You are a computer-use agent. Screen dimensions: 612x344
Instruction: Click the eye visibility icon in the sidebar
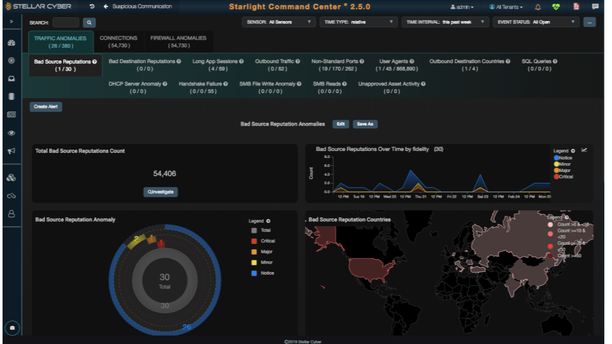point(11,133)
